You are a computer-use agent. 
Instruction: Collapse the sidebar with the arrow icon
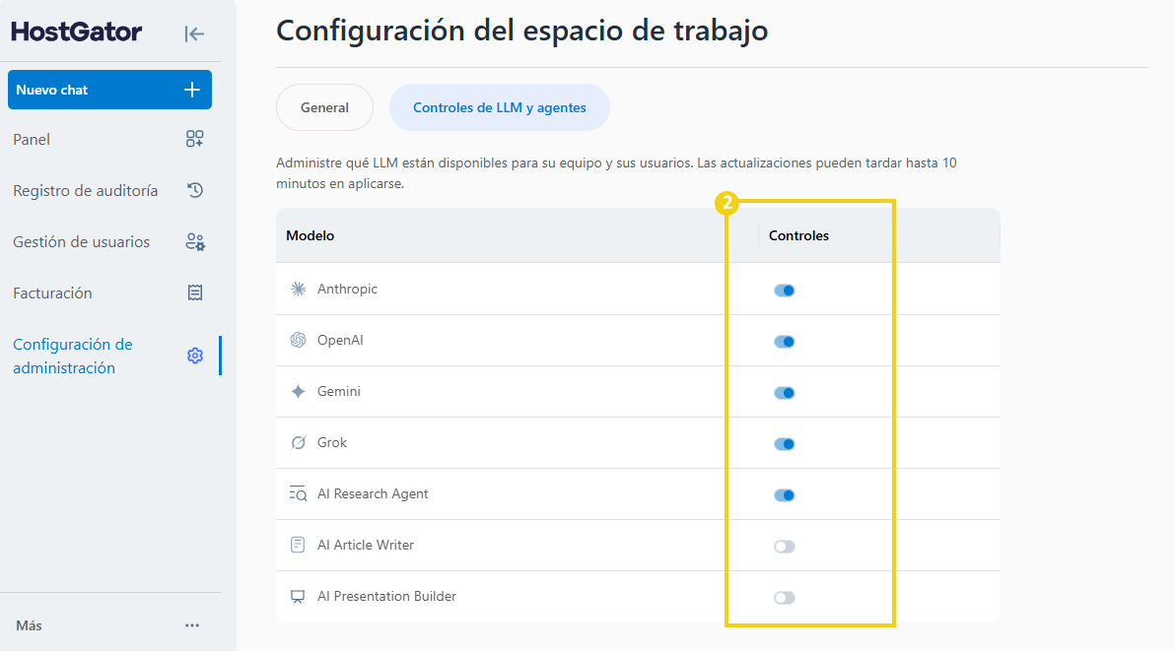(x=194, y=33)
